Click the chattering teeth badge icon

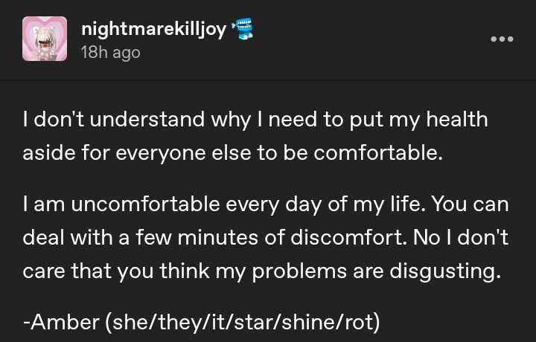pyautogui.click(x=242, y=30)
